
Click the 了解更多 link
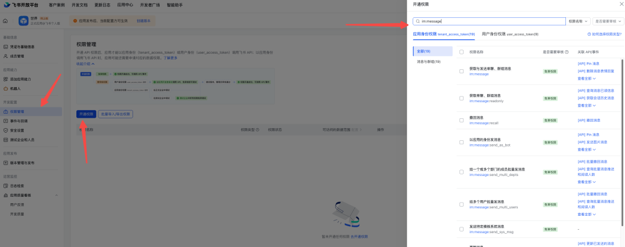point(170,58)
